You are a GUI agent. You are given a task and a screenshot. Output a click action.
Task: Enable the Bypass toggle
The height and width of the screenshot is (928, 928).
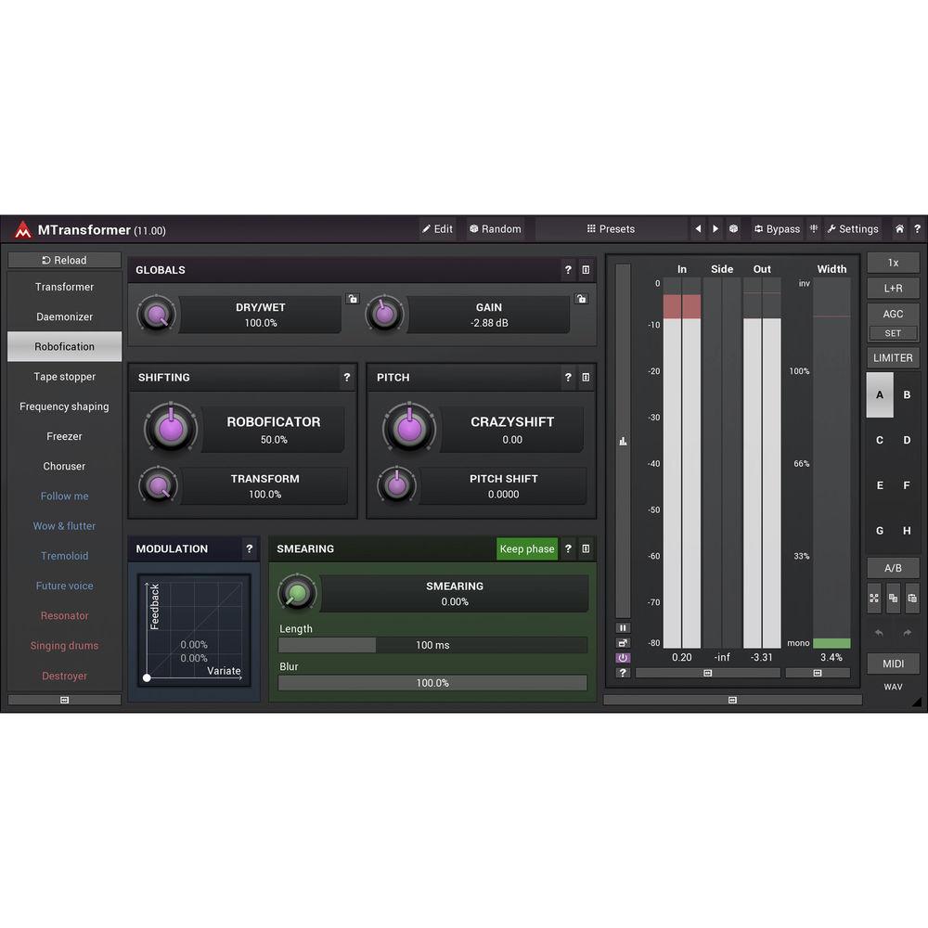click(x=778, y=228)
